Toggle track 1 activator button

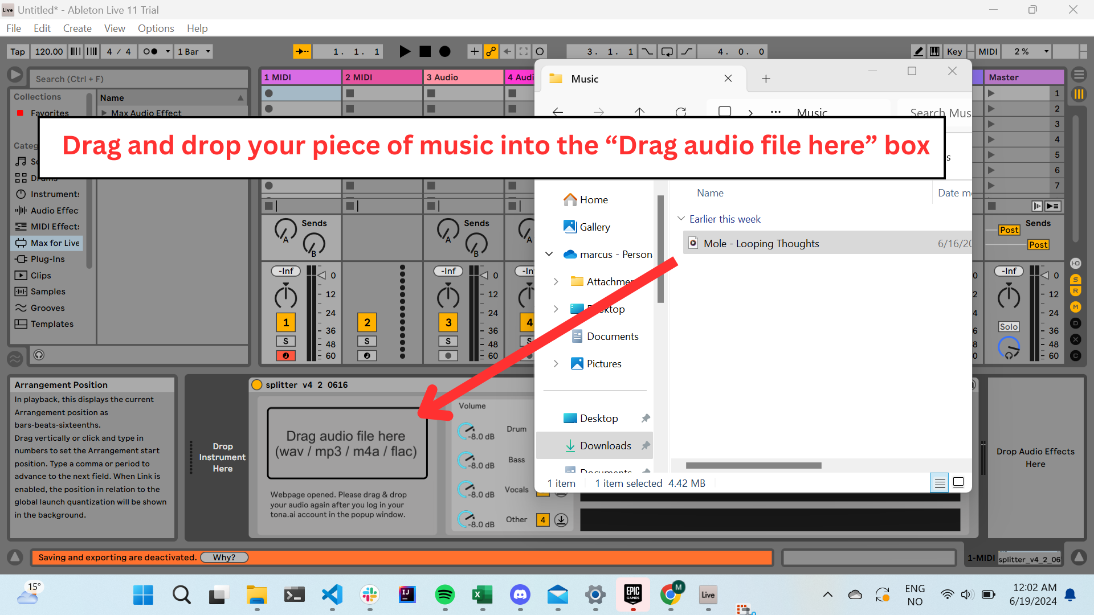point(285,323)
